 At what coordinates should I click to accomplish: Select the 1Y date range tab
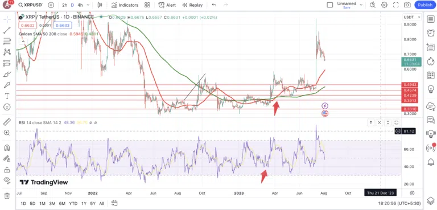click(84, 203)
